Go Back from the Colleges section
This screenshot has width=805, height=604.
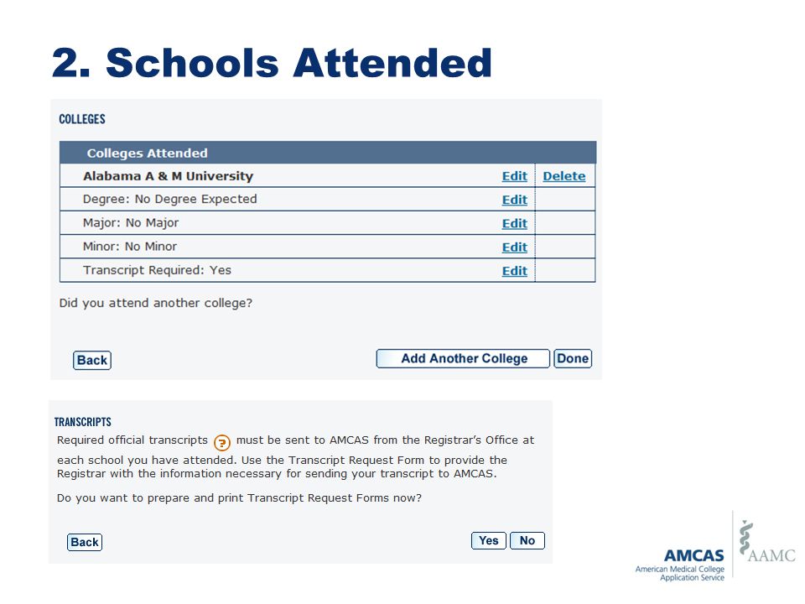(92, 360)
